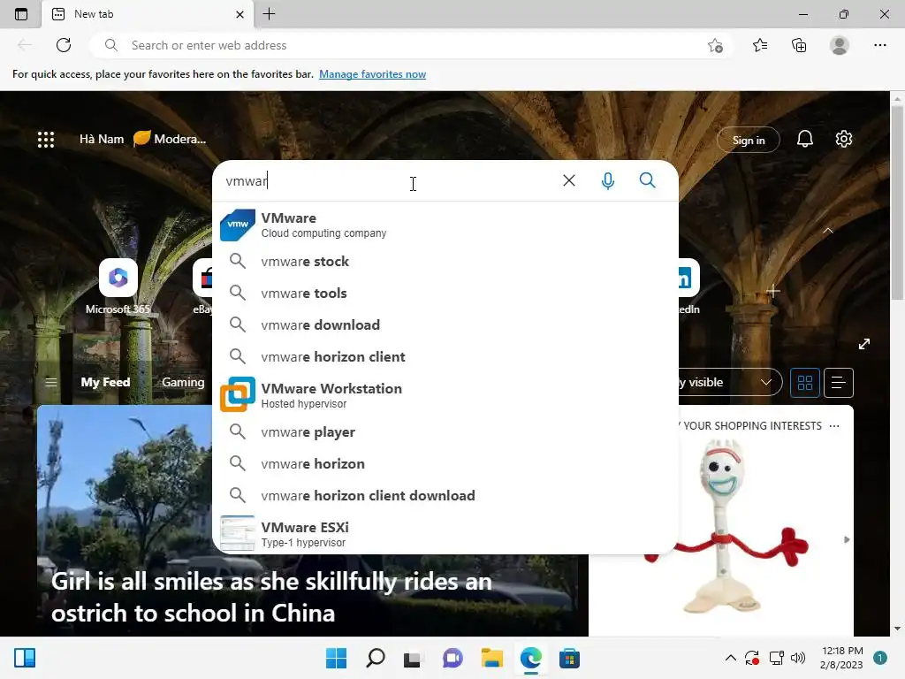Open shopping interests card options

834,426
